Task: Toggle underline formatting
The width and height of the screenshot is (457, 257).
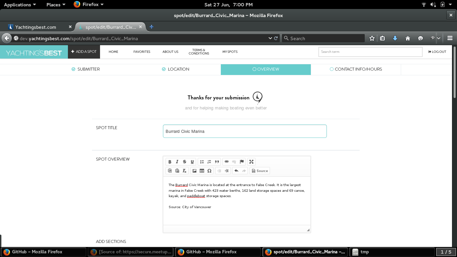Action: click(x=192, y=162)
